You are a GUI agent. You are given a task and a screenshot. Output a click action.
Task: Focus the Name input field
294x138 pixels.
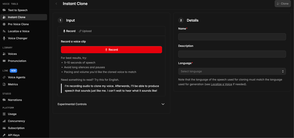232,37
